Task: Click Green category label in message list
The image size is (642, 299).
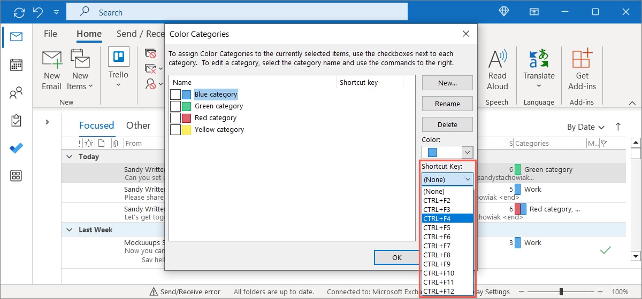Action: pos(548,170)
